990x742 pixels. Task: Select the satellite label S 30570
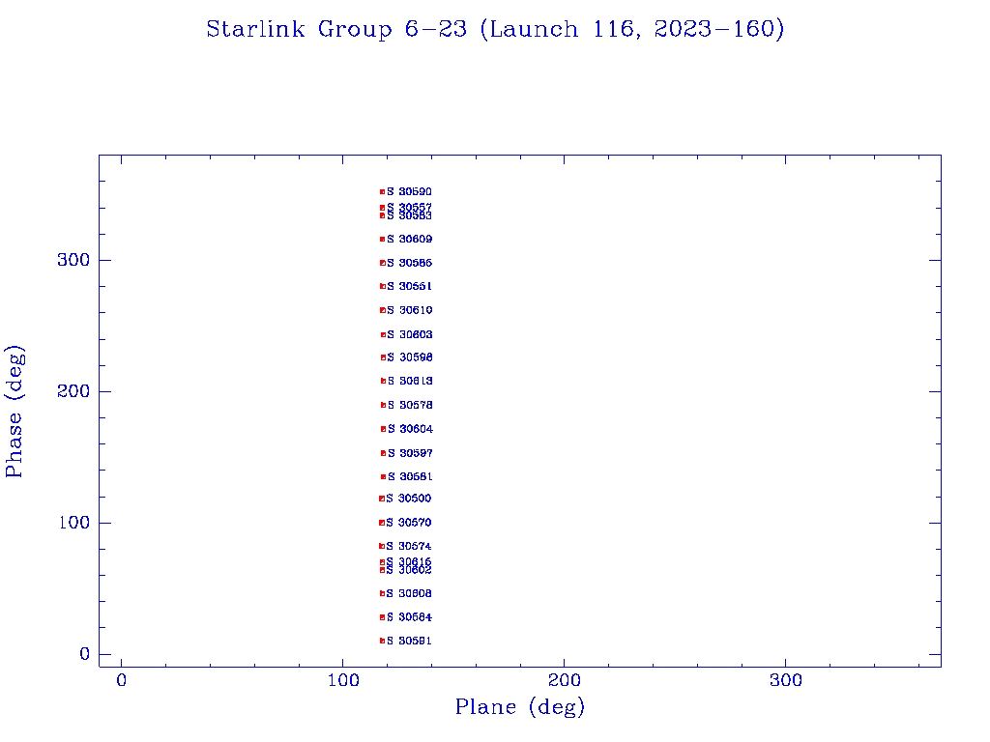tap(409, 523)
